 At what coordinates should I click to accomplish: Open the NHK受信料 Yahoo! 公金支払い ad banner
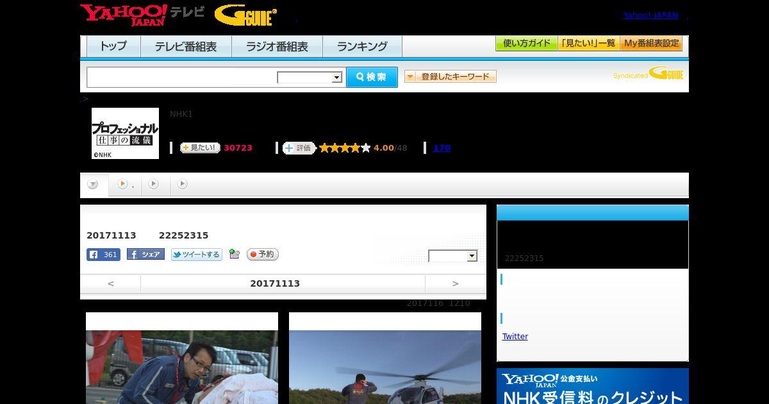pyautogui.click(x=593, y=386)
